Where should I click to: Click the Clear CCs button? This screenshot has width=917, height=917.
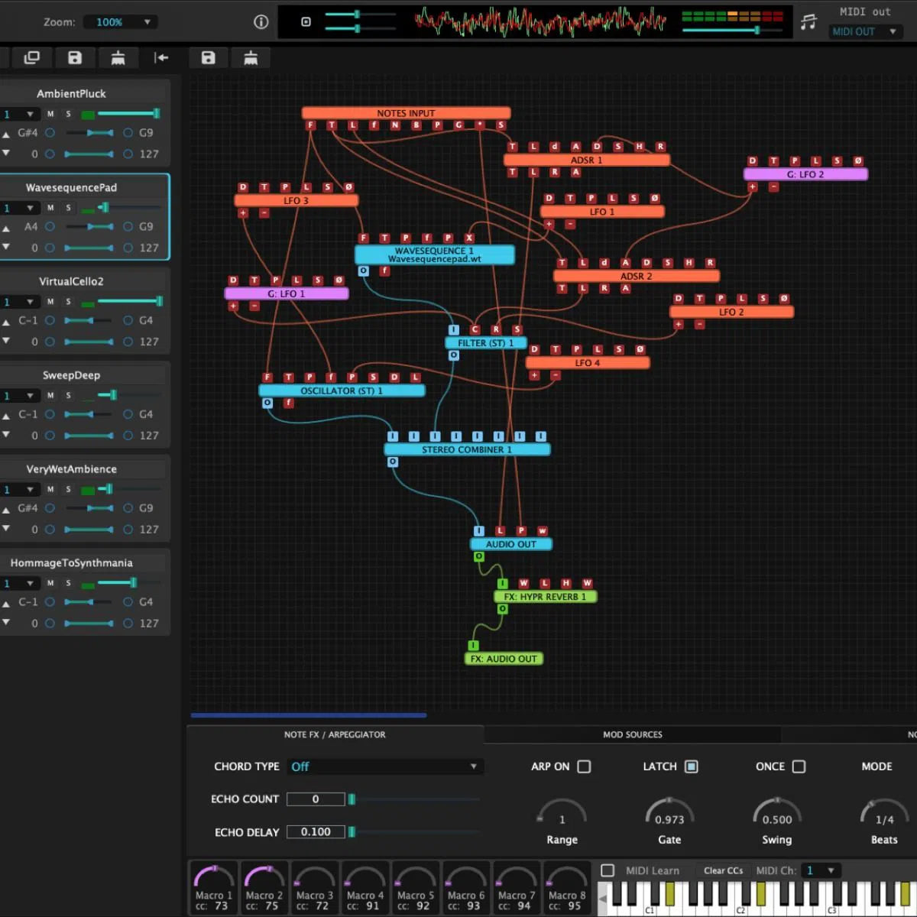point(723,870)
